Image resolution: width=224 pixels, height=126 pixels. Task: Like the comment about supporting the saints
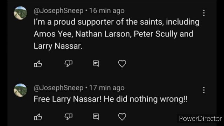point(38,64)
